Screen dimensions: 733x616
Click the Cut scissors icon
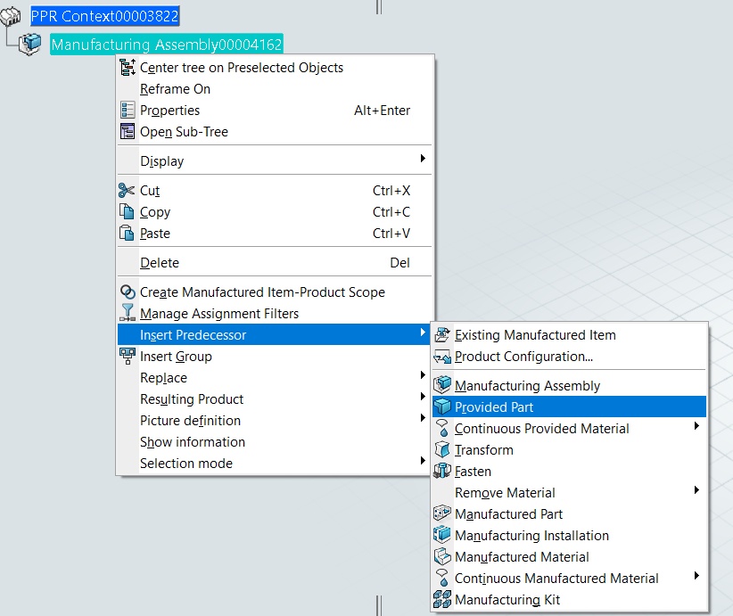point(127,190)
